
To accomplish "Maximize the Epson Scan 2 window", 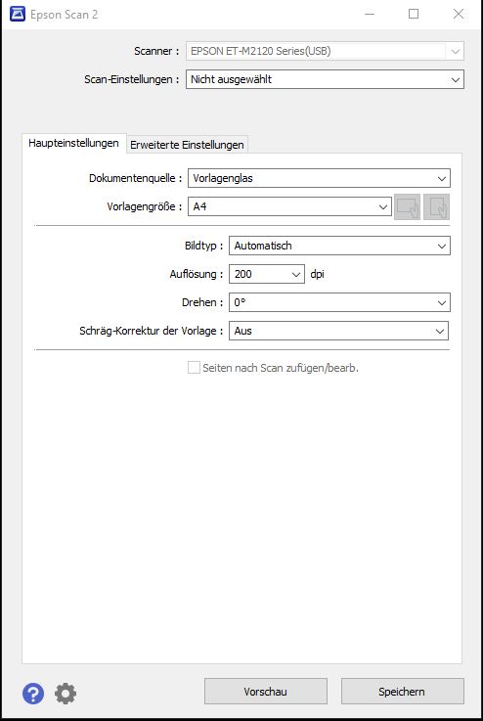I will (x=414, y=15).
